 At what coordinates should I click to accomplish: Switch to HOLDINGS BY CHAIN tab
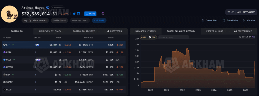[x=50, y=31]
